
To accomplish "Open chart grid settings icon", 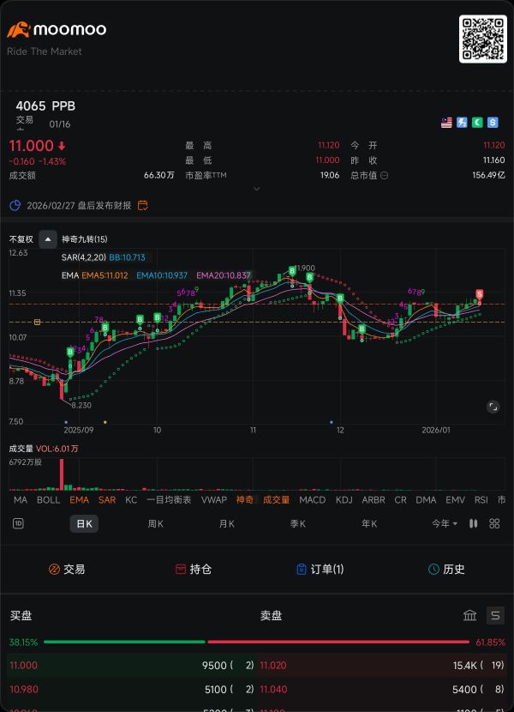I will (x=494, y=523).
